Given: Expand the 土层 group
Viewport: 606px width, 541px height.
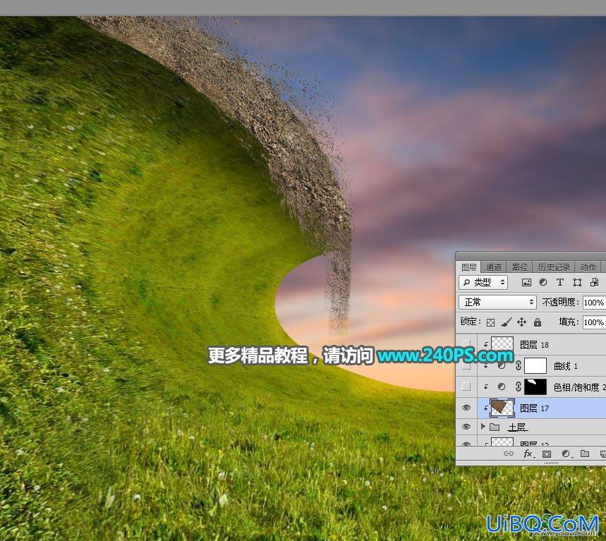Looking at the screenshot, I should click(483, 427).
